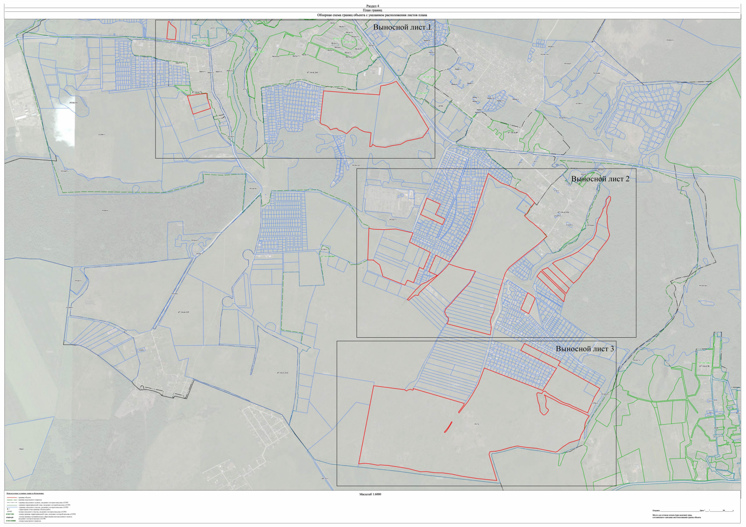Click the 'Раздел 4' header text
The width and height of the screenshot is (746, 527).
click(x=372, y=6)
